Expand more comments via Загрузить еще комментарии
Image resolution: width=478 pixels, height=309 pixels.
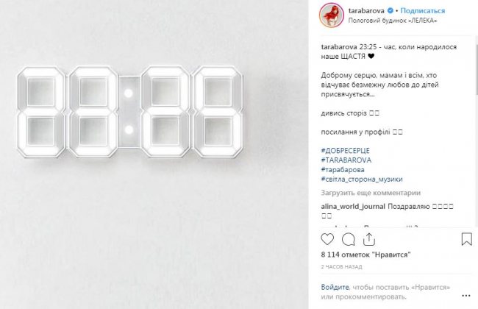[368, 192]
